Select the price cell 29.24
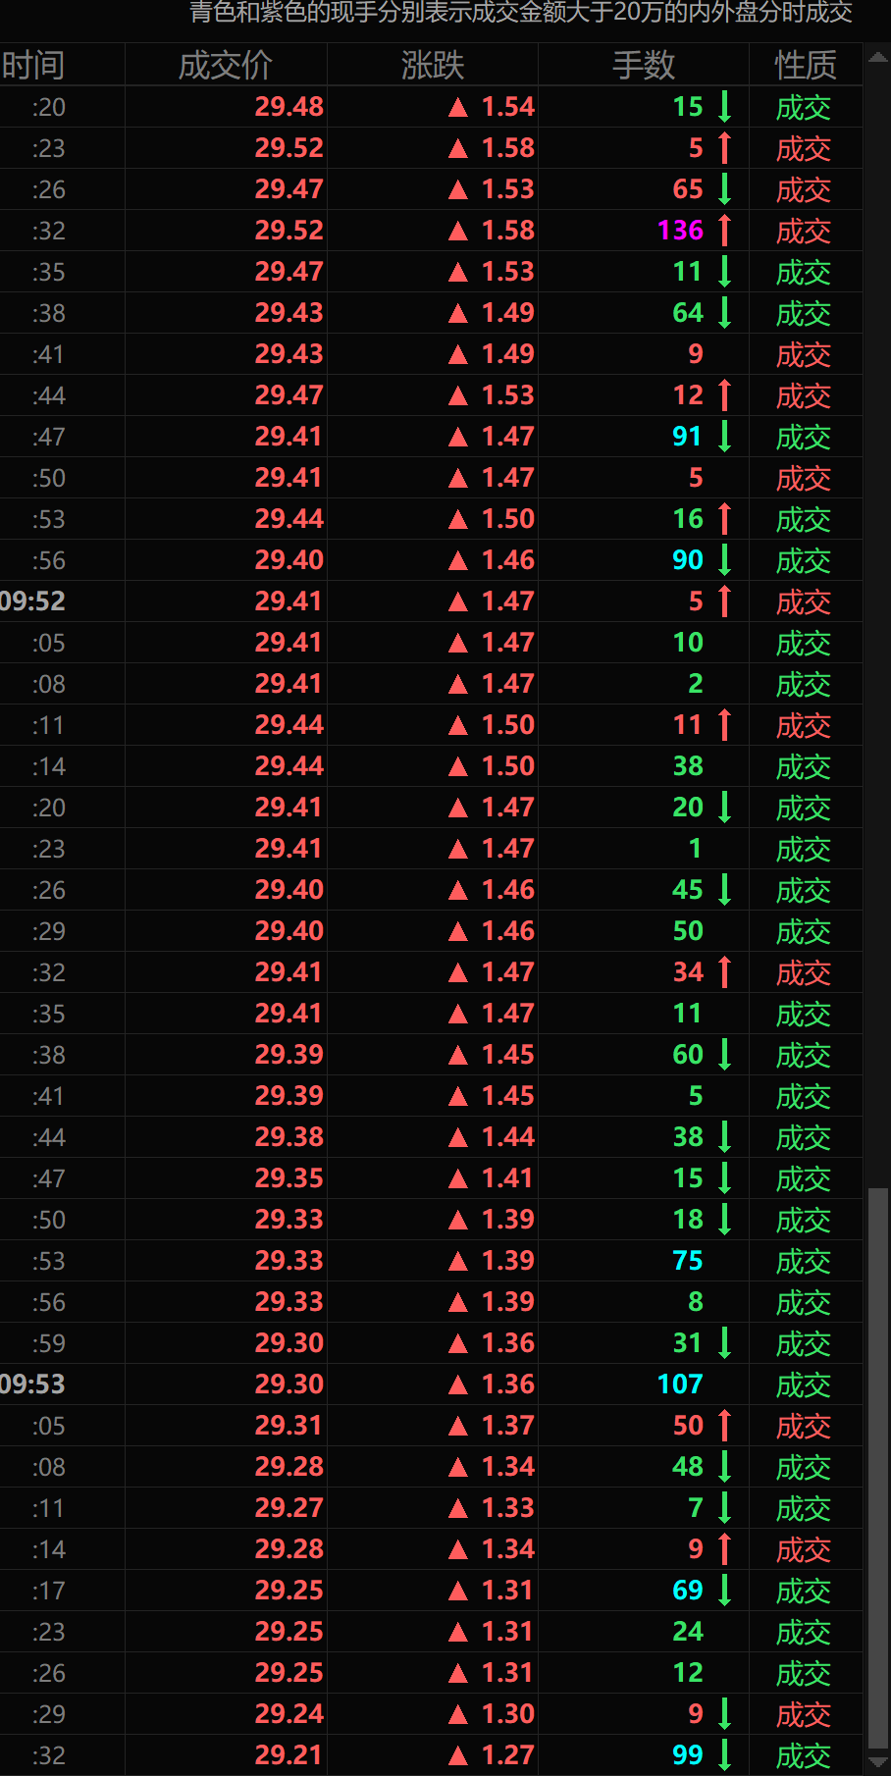This screenshot has height=1776, width=891. pos(289,1714)
